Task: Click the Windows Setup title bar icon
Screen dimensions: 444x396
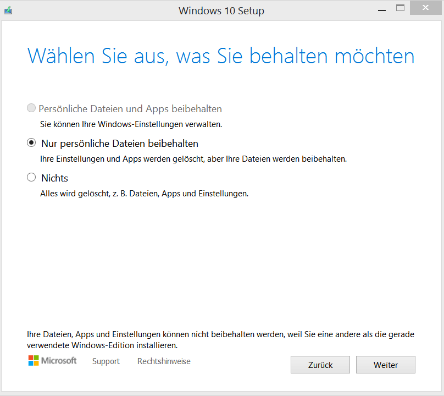Action: [8, 11]
